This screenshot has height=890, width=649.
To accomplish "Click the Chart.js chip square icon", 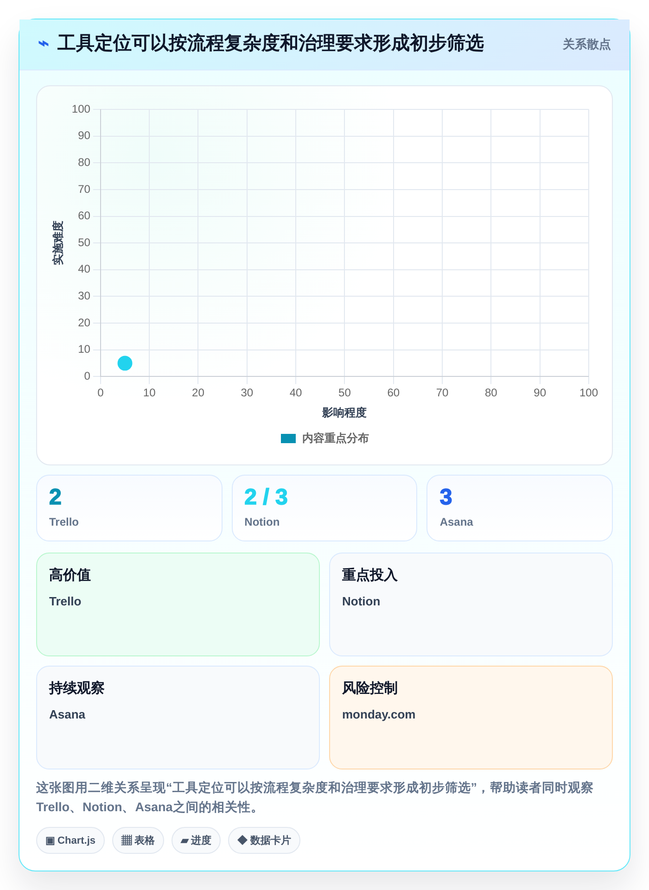I will tap(50, 840).
